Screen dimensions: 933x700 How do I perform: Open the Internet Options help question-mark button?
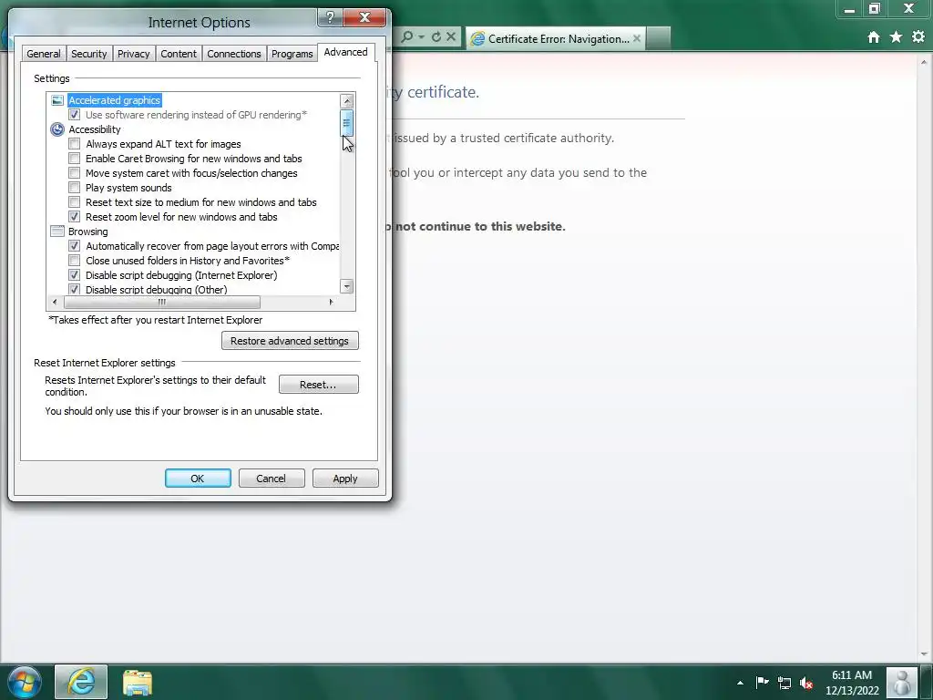(x=330, y=17)
